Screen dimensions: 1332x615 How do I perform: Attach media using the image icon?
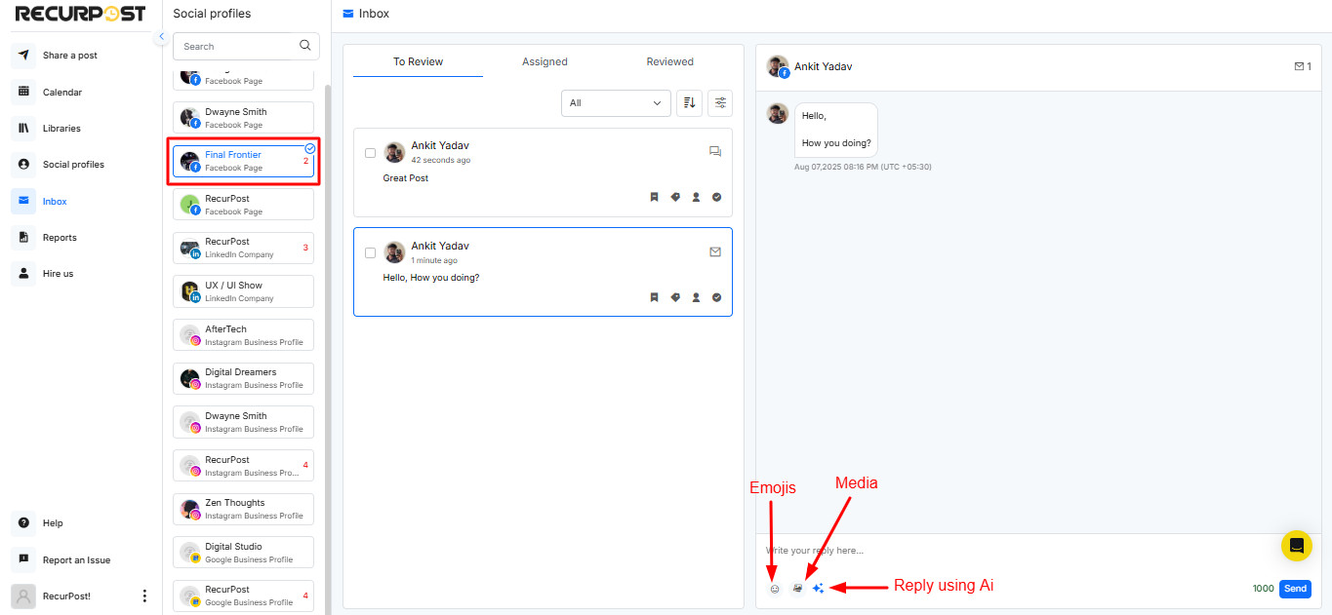[x=797, y=589]
